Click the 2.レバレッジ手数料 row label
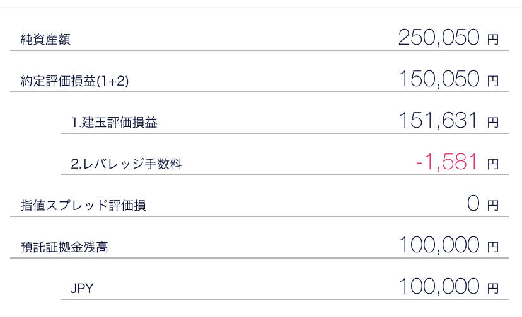The image size is (522, 317). pos(127,164)
